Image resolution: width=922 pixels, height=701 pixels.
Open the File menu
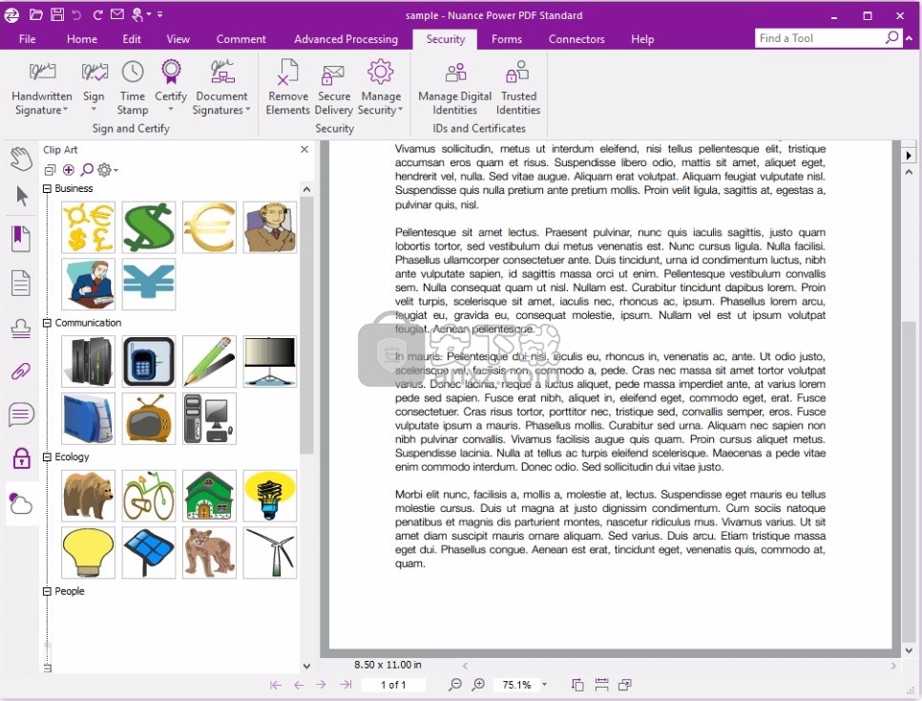[x=27, y=39]
